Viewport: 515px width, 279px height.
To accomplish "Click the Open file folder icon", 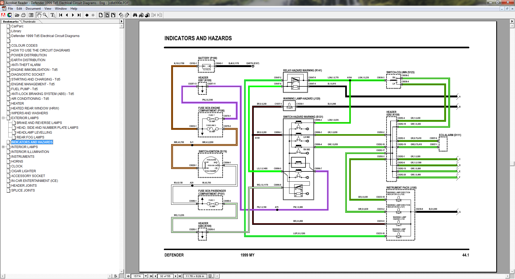I will [17, 15].
